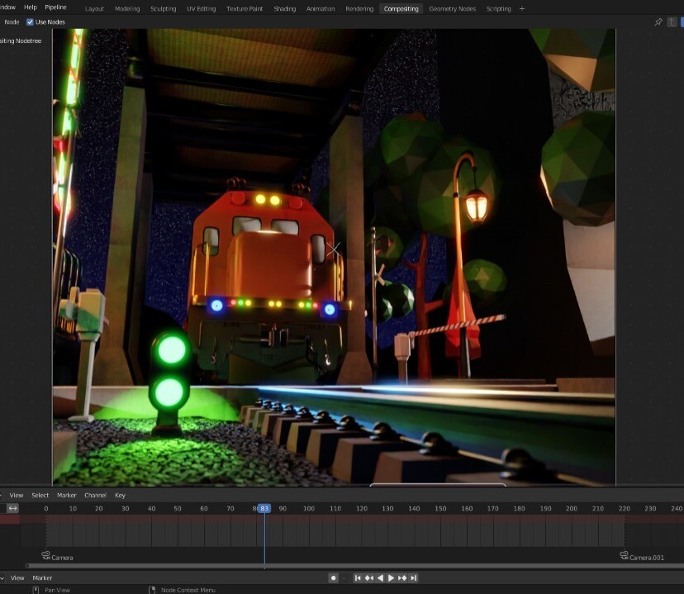
Task: Select the Camera.001 timeline marker
Action: [626, 557]
